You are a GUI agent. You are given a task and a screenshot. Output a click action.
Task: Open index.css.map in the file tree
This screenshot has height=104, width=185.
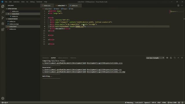[x=23, y=24]
